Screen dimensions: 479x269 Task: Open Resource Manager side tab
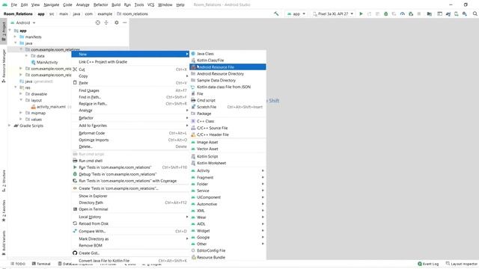pyautogui.click(x=4, y=67)
